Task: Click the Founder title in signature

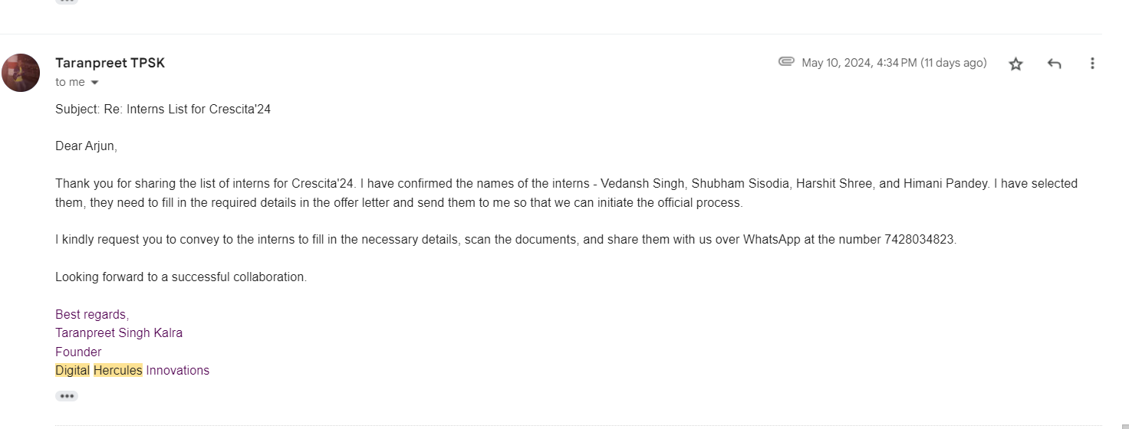Action: point(78,352)
